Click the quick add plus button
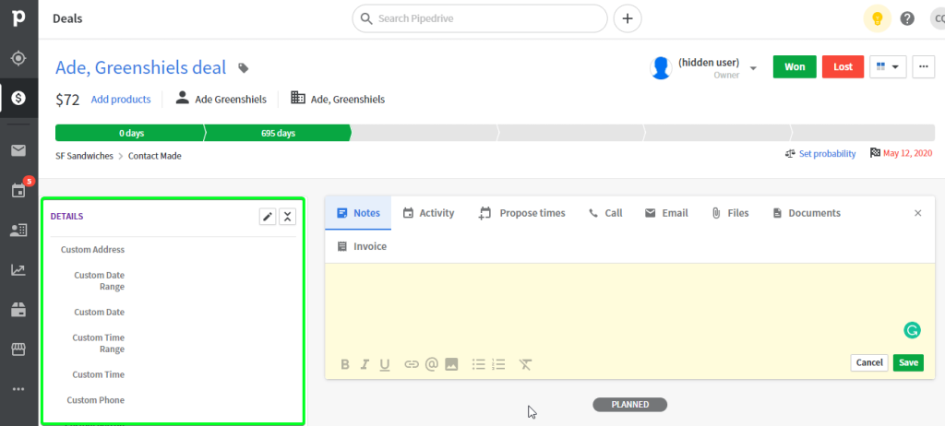 pyautogui.click(x=628, y=18)
